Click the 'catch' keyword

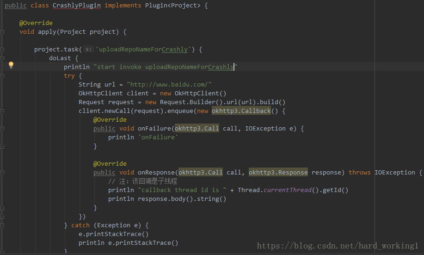click(x=80, y=225)
